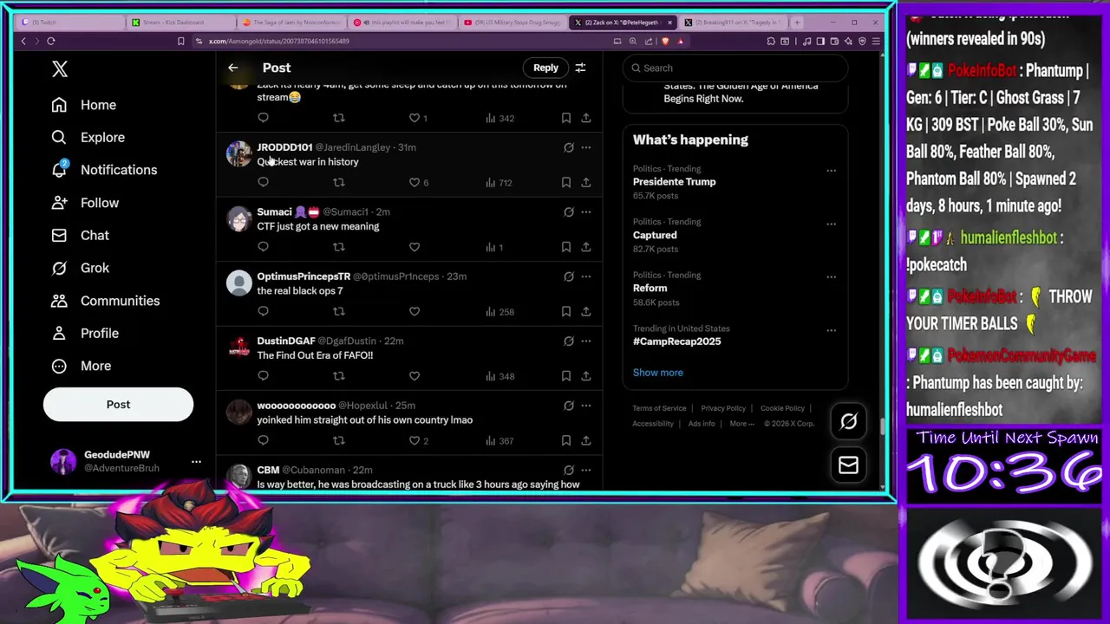
Task: Share JRODDD101's comment
Action: 586,182
